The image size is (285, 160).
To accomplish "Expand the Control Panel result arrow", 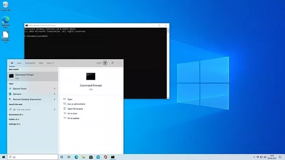I will [54, 89].
